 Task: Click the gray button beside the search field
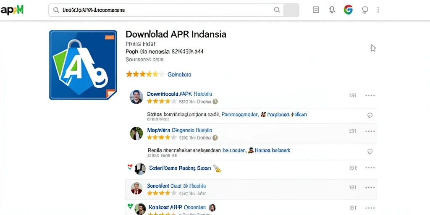point(291,10)
